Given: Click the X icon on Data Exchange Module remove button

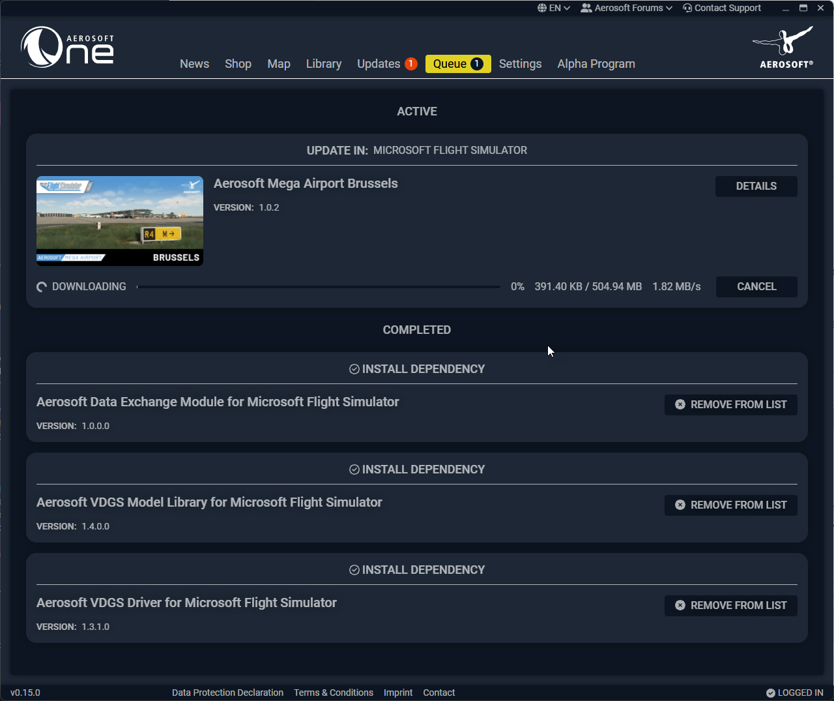Looking at the screenshot, I should click(680, 404).
